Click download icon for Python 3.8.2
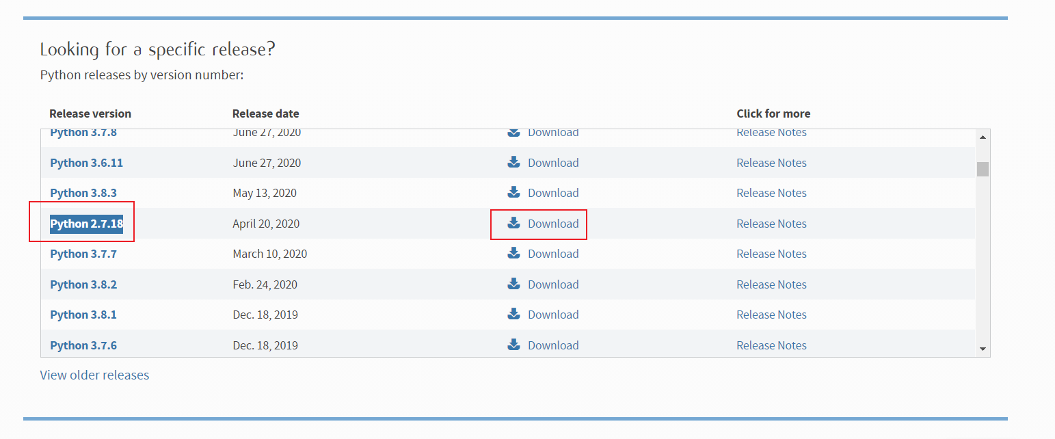The height and width of the screenshot is (439, 1055). [513, 284]
